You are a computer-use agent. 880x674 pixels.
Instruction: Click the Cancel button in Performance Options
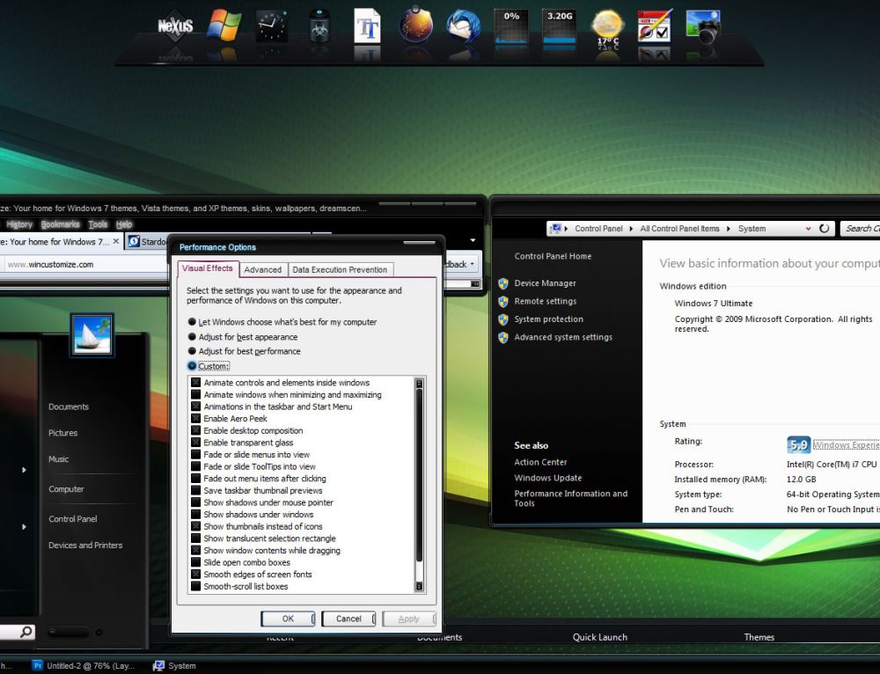pyautogui.click(x=348, y=619)
